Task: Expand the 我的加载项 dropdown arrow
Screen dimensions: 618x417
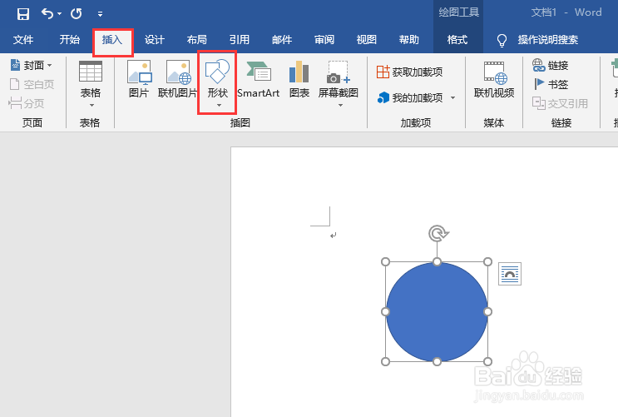Action: (452, 97)
